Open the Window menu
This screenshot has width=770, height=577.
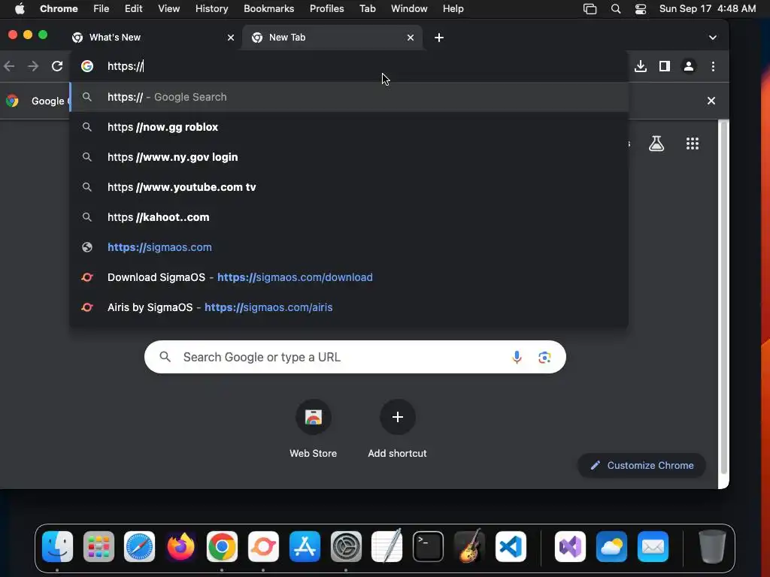click(x=409, y=8)
